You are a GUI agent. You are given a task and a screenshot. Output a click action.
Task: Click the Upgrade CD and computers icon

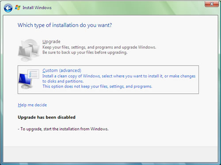(29, 50)
